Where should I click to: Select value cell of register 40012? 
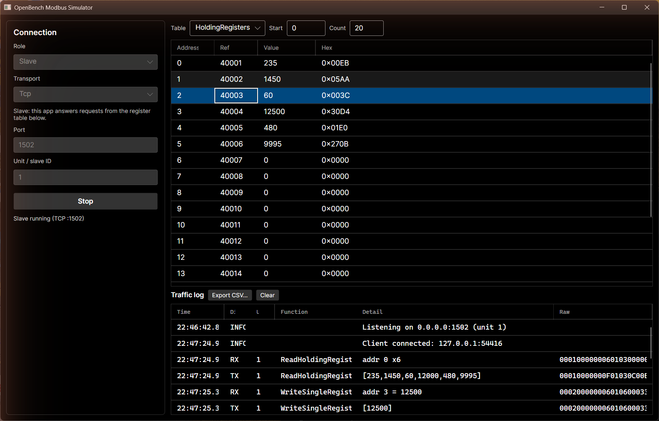click(x=287, y=241)
